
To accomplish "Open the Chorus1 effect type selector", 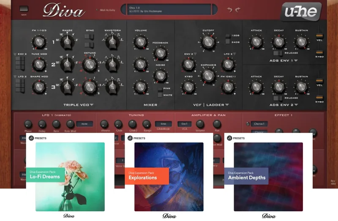I will pos(259,124).
